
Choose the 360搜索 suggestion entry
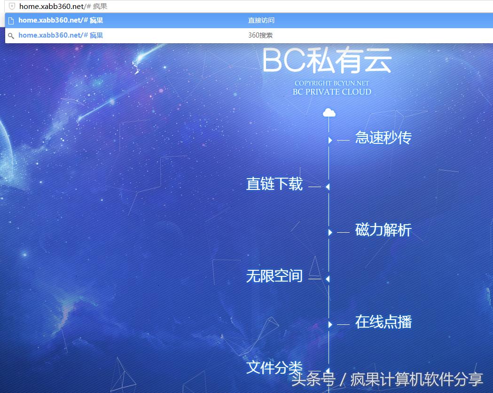point(260,35)
